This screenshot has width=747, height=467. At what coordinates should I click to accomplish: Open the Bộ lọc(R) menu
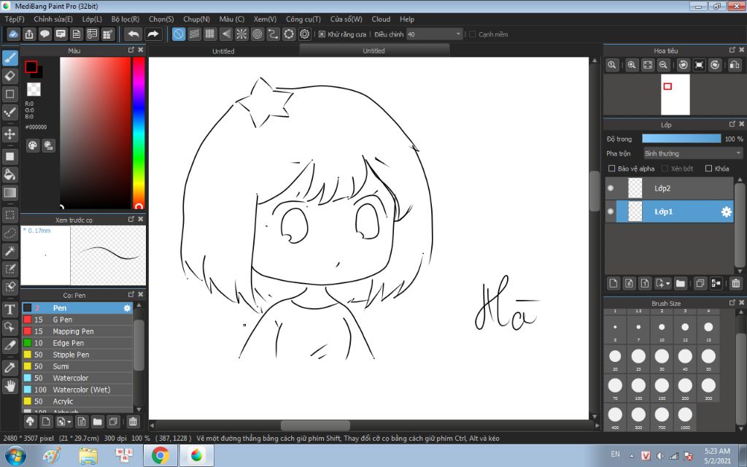click(x=125, y=19)
